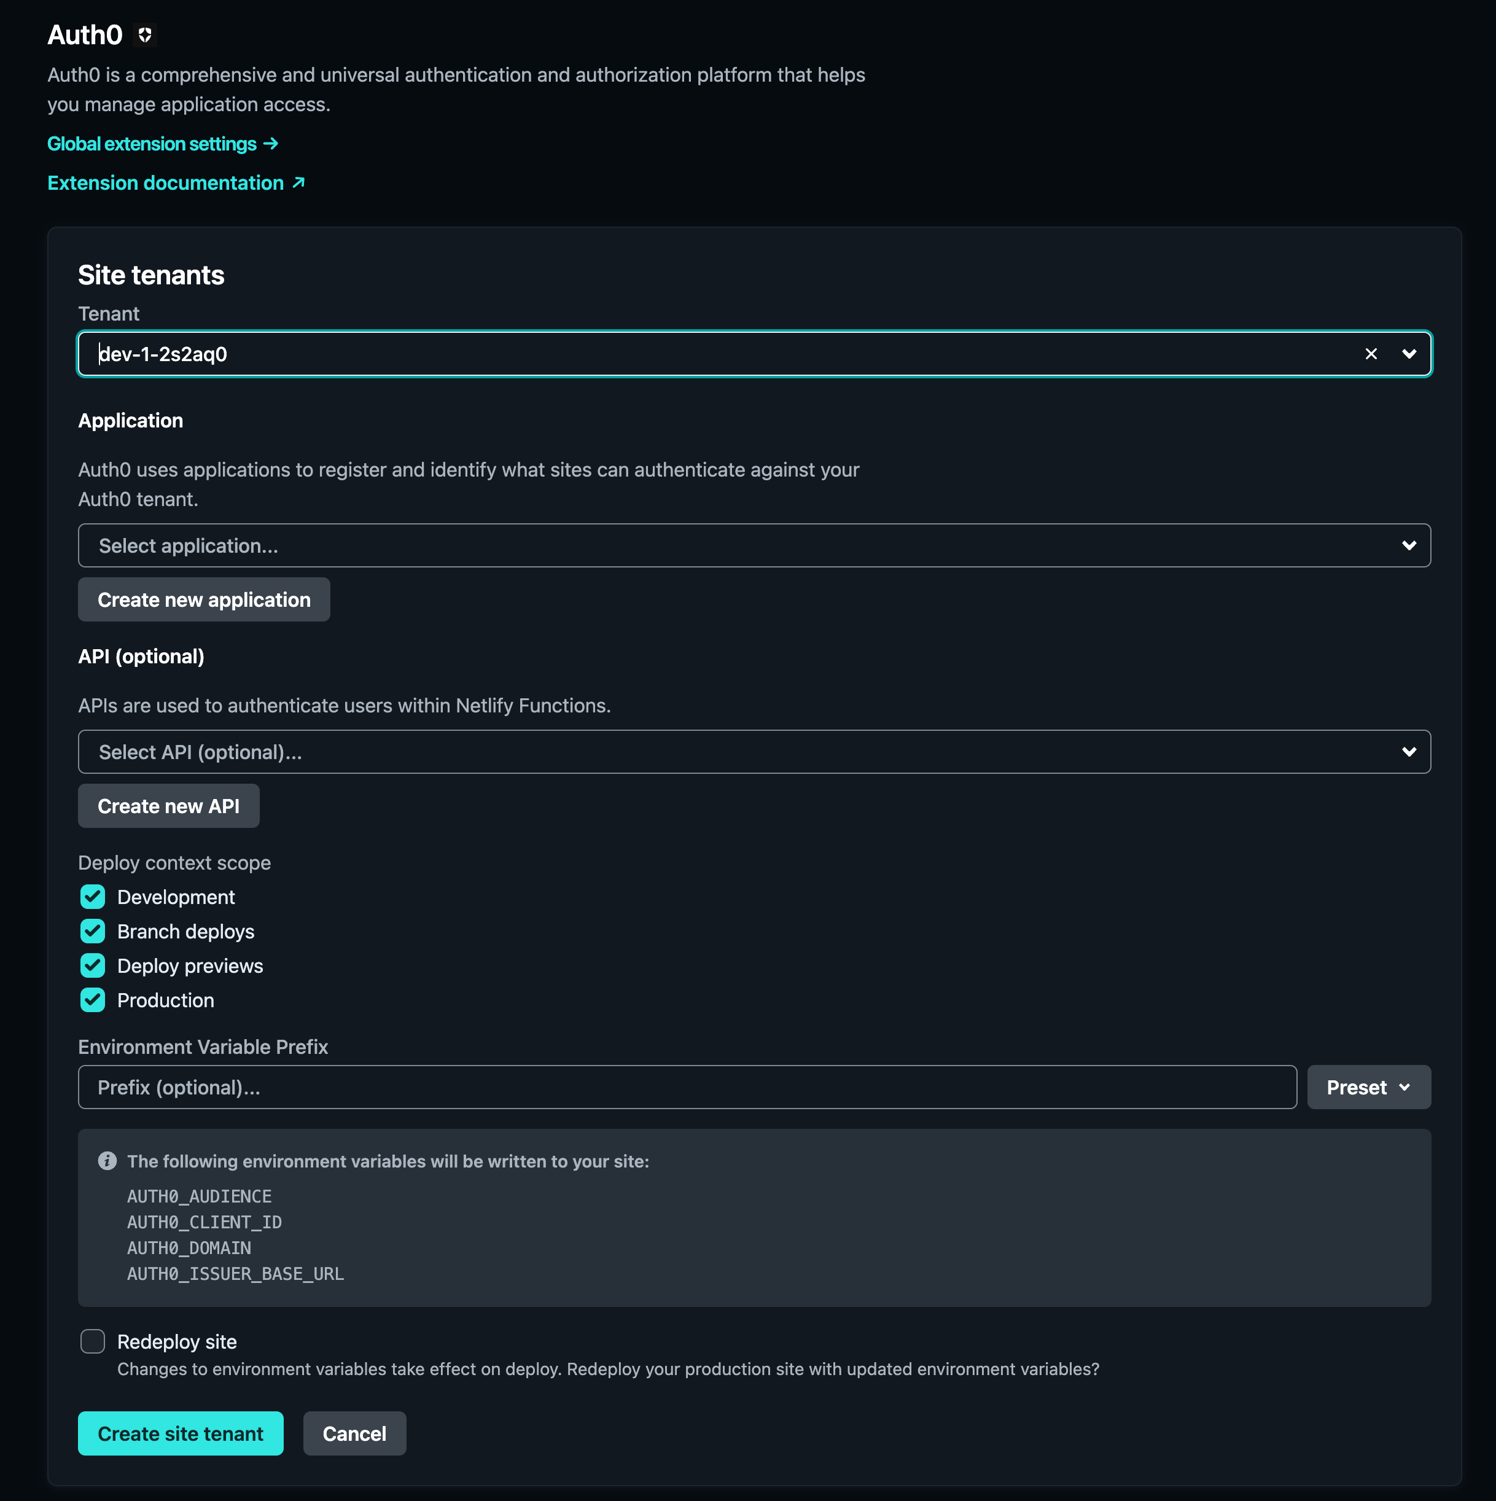The width and height of the screenshot is (1496, 1501).
Task: Cancel the site tenant form
Action: pos(354,1433)
